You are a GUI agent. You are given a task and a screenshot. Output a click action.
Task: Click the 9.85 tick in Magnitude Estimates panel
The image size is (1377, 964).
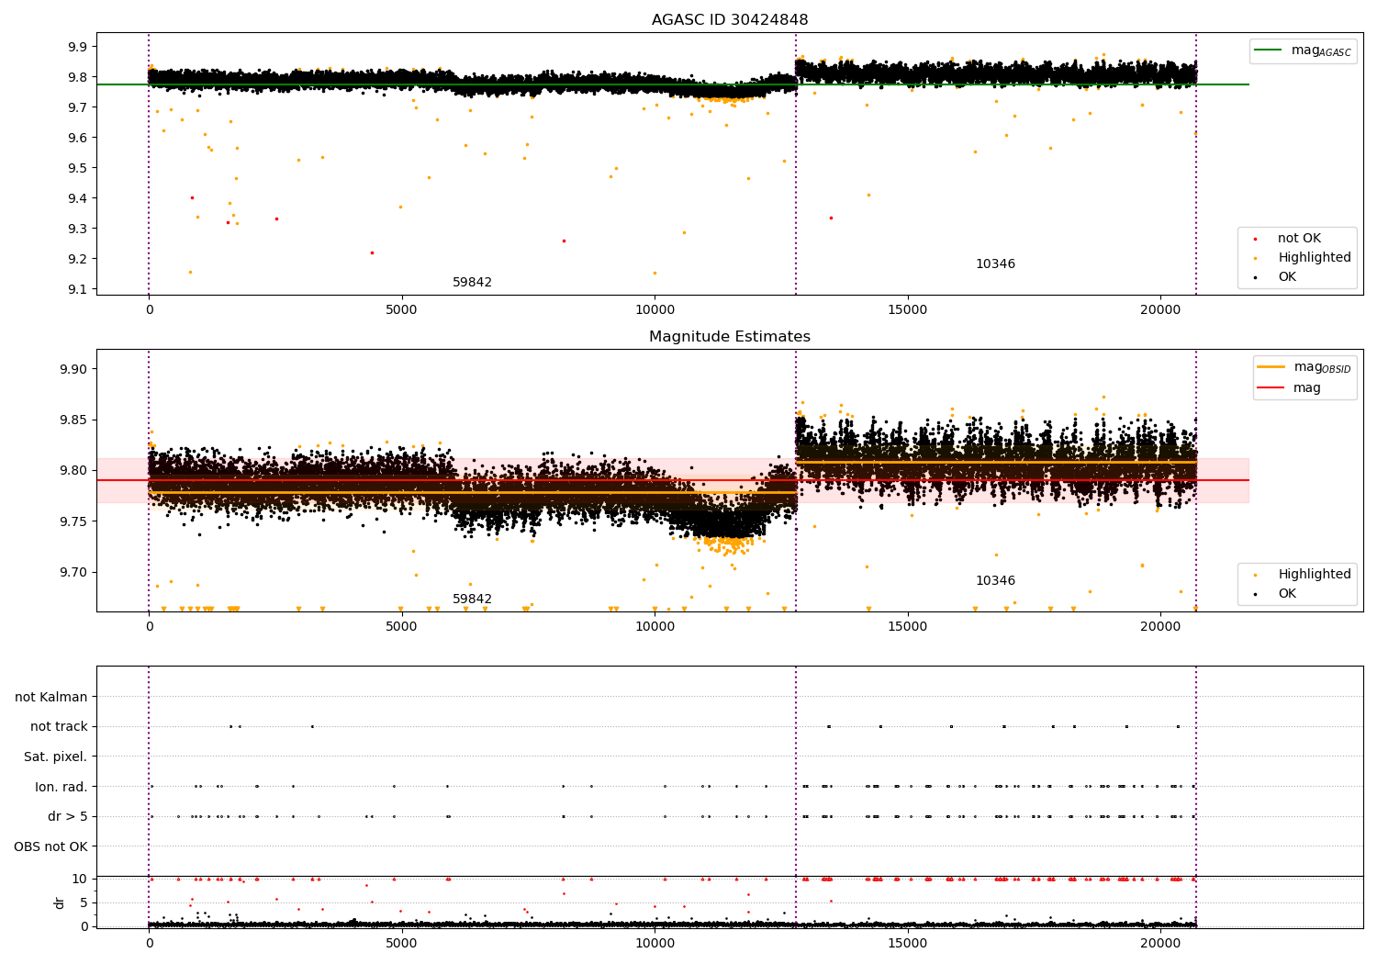(x=74, y=420)
